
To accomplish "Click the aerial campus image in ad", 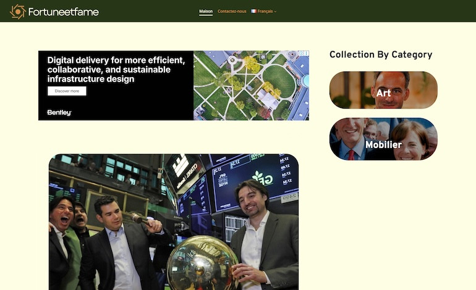I will [250, 86].
